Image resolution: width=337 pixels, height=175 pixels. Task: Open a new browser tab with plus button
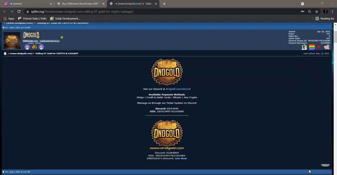164,4
